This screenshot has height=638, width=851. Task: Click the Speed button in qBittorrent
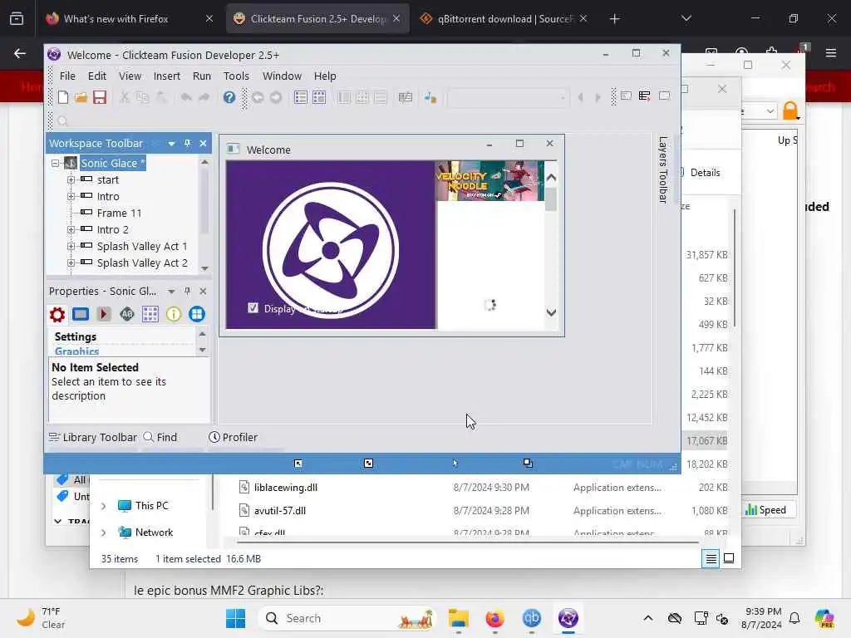[765, 510]
